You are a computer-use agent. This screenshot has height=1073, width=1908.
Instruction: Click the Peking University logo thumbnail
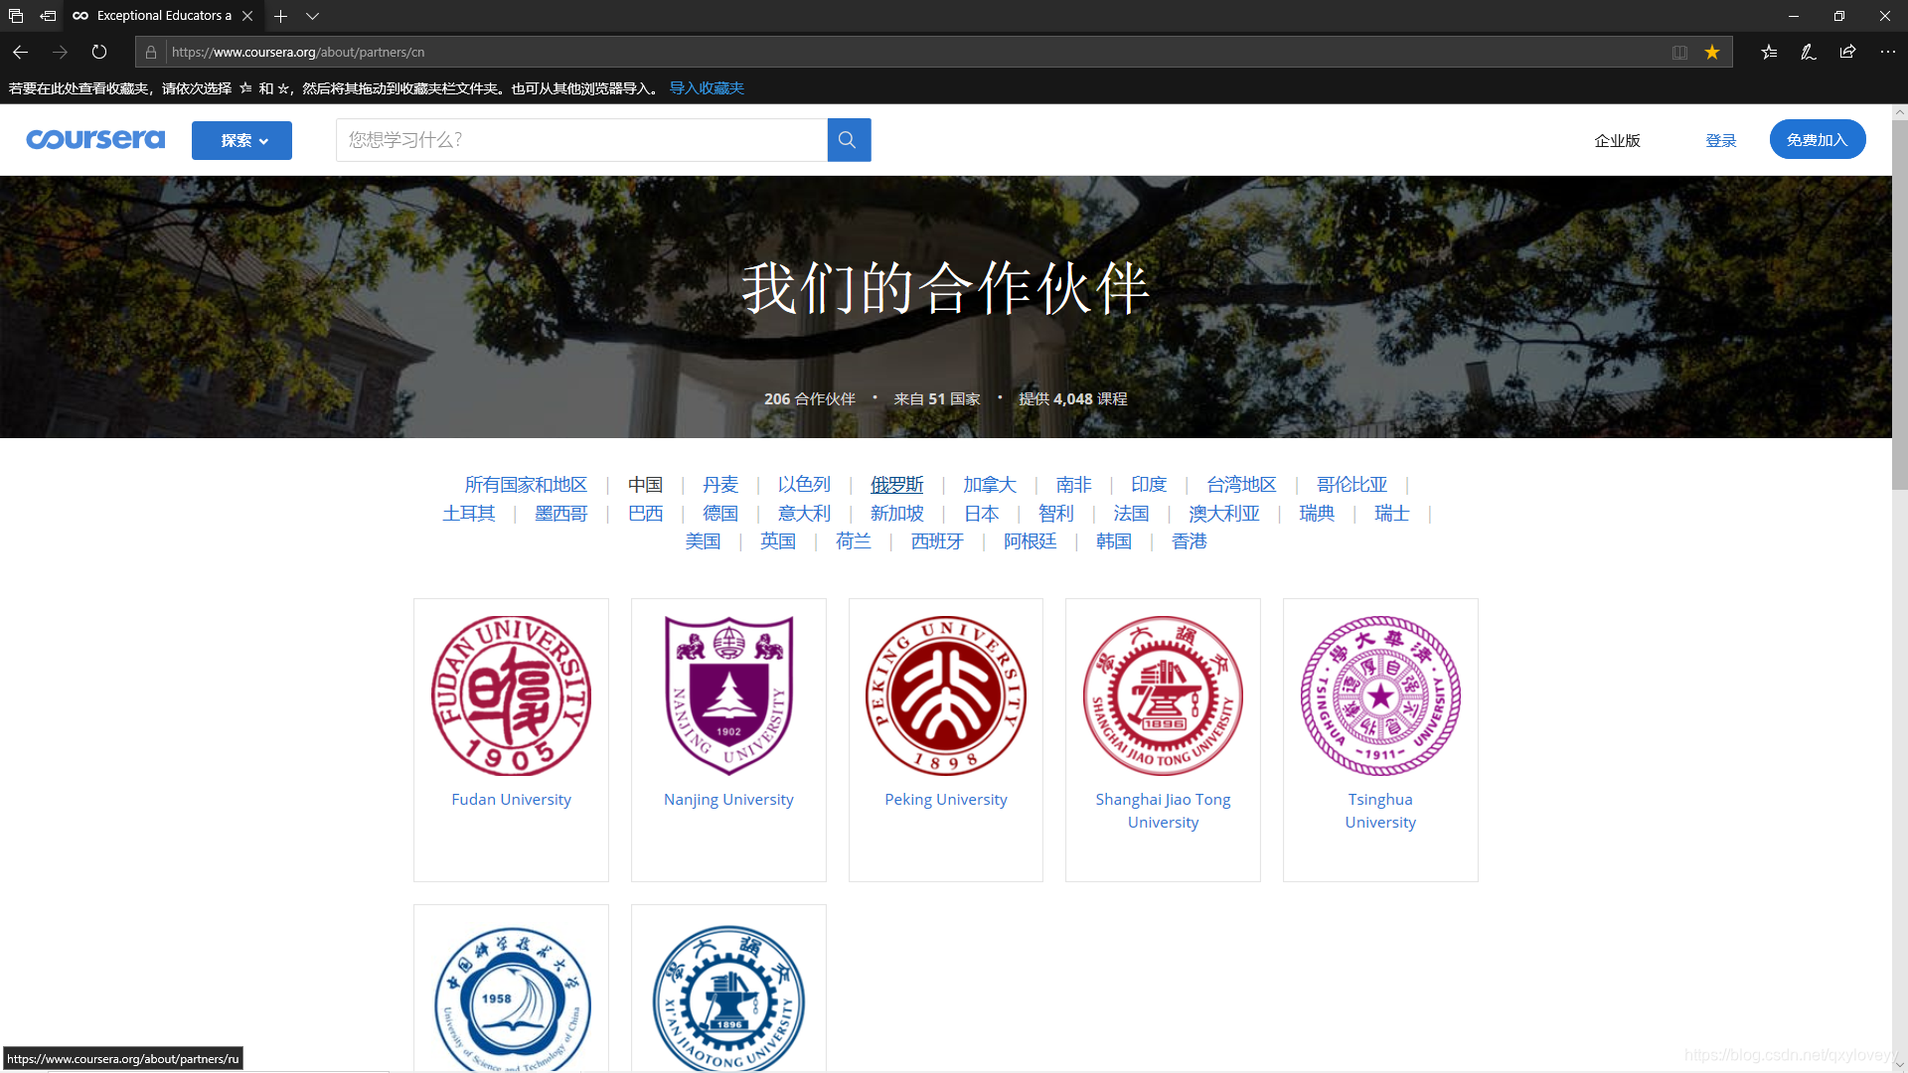click(x=945, y=694)
